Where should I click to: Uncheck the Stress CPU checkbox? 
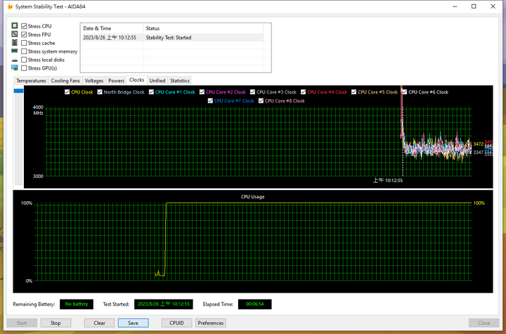[x=24, y=26]
